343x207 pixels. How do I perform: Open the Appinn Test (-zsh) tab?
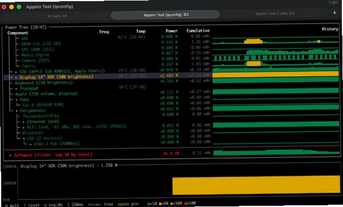(275, 14)
